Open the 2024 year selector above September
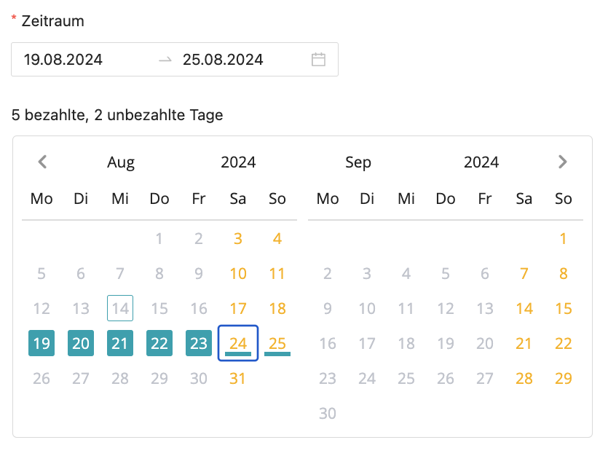 pos(481,162)
